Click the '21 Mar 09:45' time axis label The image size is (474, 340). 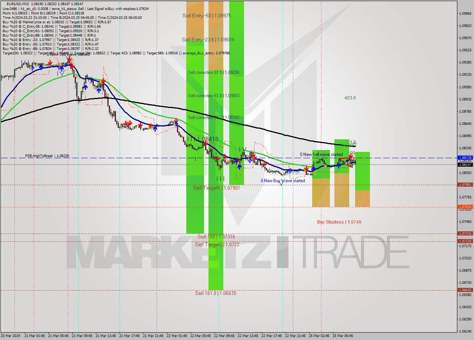coord(82,336)
